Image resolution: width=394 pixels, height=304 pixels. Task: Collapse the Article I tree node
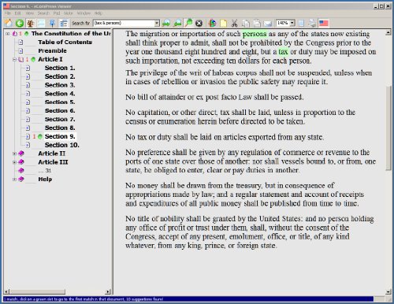15,60
